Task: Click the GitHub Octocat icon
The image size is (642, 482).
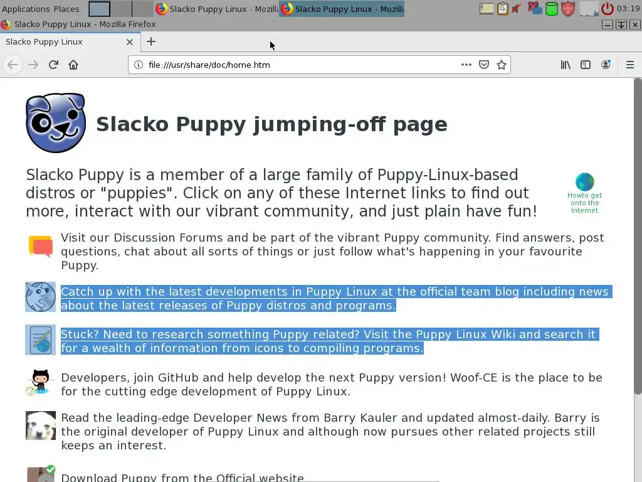Action: [x=41, y=382]
